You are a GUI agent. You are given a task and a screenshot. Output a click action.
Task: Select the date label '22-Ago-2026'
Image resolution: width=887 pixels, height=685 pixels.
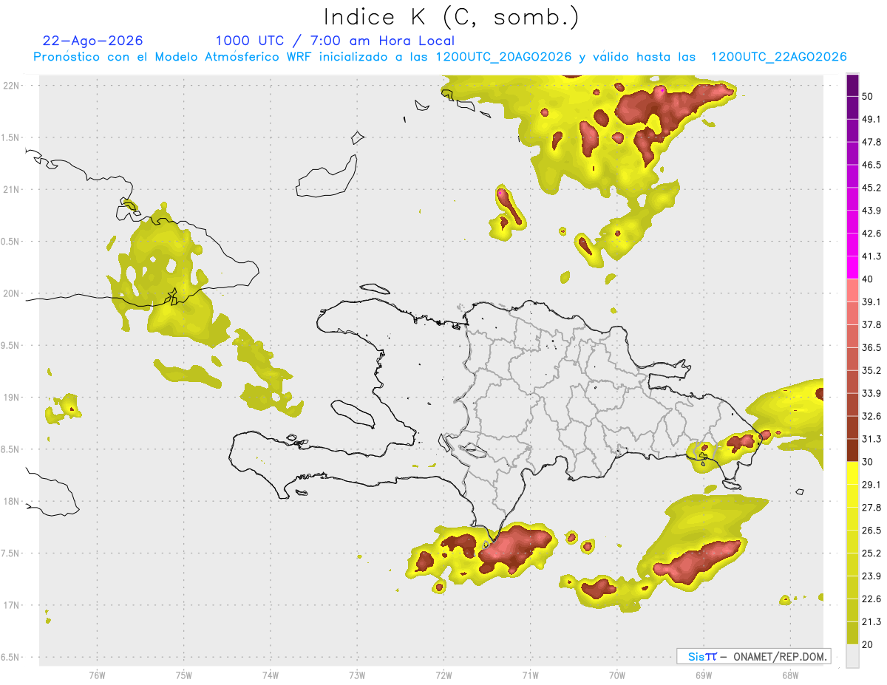[x=93, y=41]
